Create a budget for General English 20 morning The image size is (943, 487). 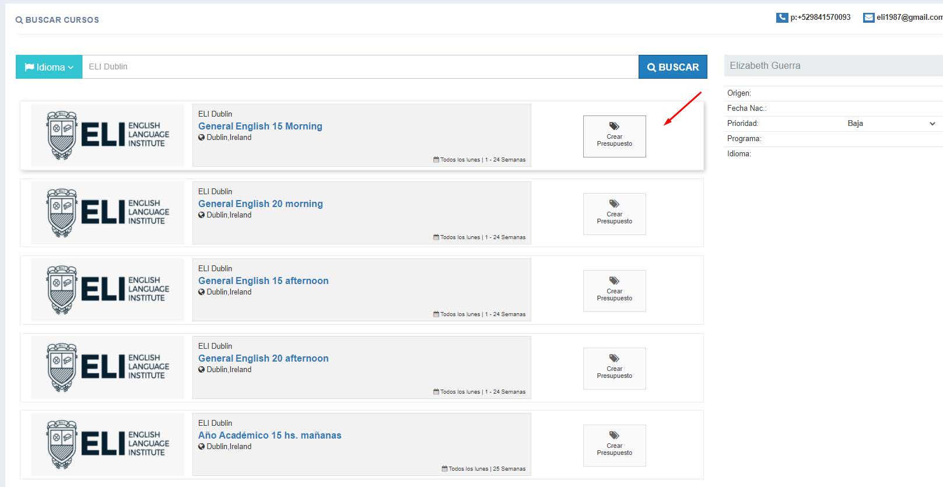tap(614, 213)
